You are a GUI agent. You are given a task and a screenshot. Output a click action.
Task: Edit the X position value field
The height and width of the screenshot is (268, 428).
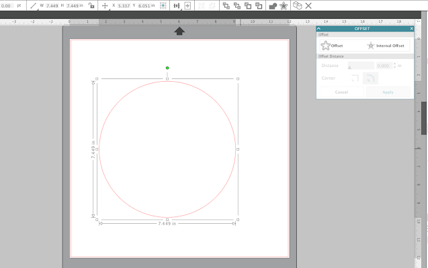[x=124, y=6]
